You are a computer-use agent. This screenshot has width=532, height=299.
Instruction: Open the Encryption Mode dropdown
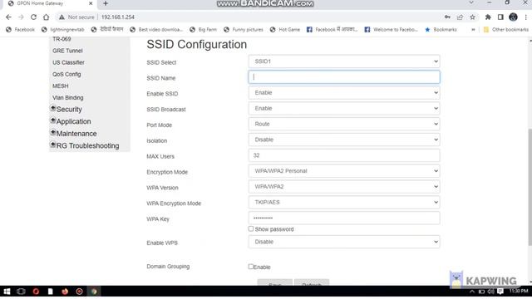click(x=344, y=171)
